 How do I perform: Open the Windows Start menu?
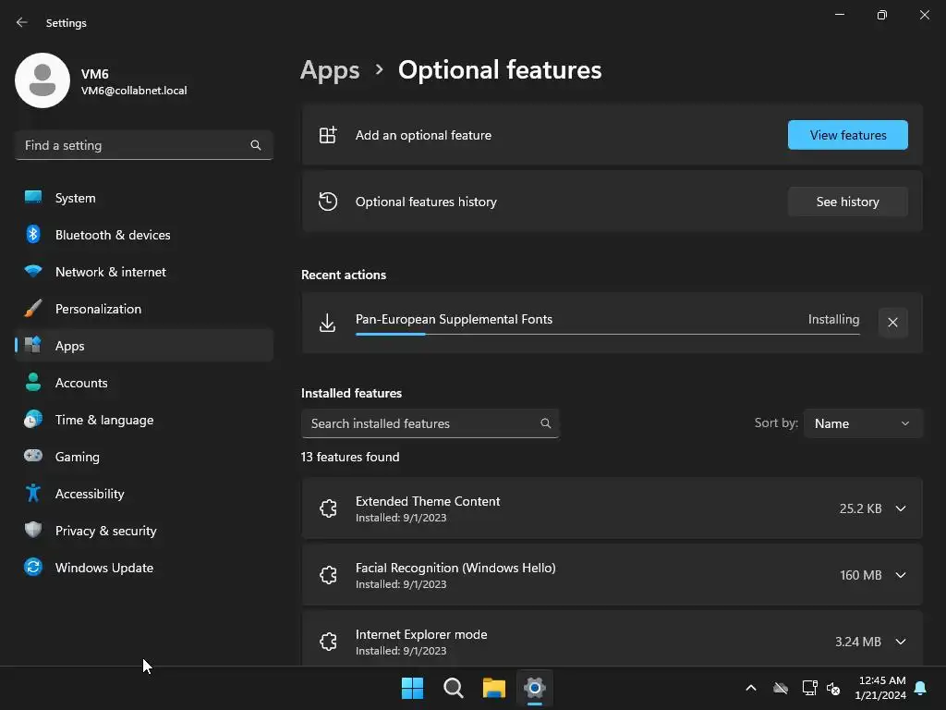(x=412, y=688)
